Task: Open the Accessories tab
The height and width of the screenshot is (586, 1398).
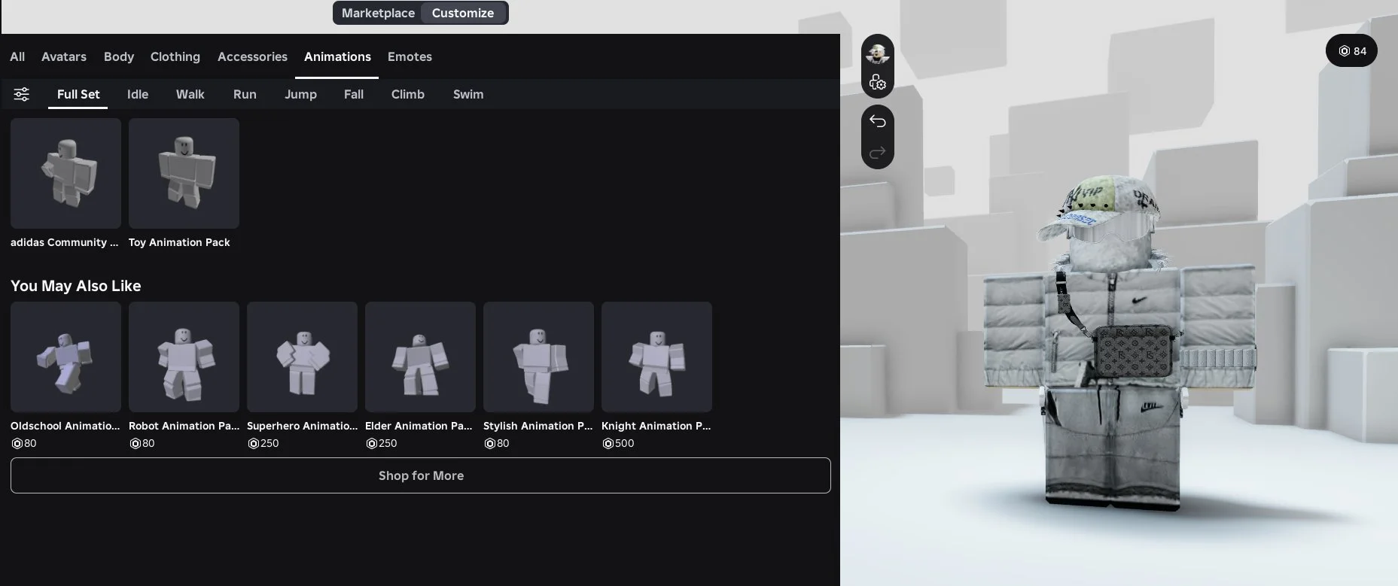Action: pos(252,56)
